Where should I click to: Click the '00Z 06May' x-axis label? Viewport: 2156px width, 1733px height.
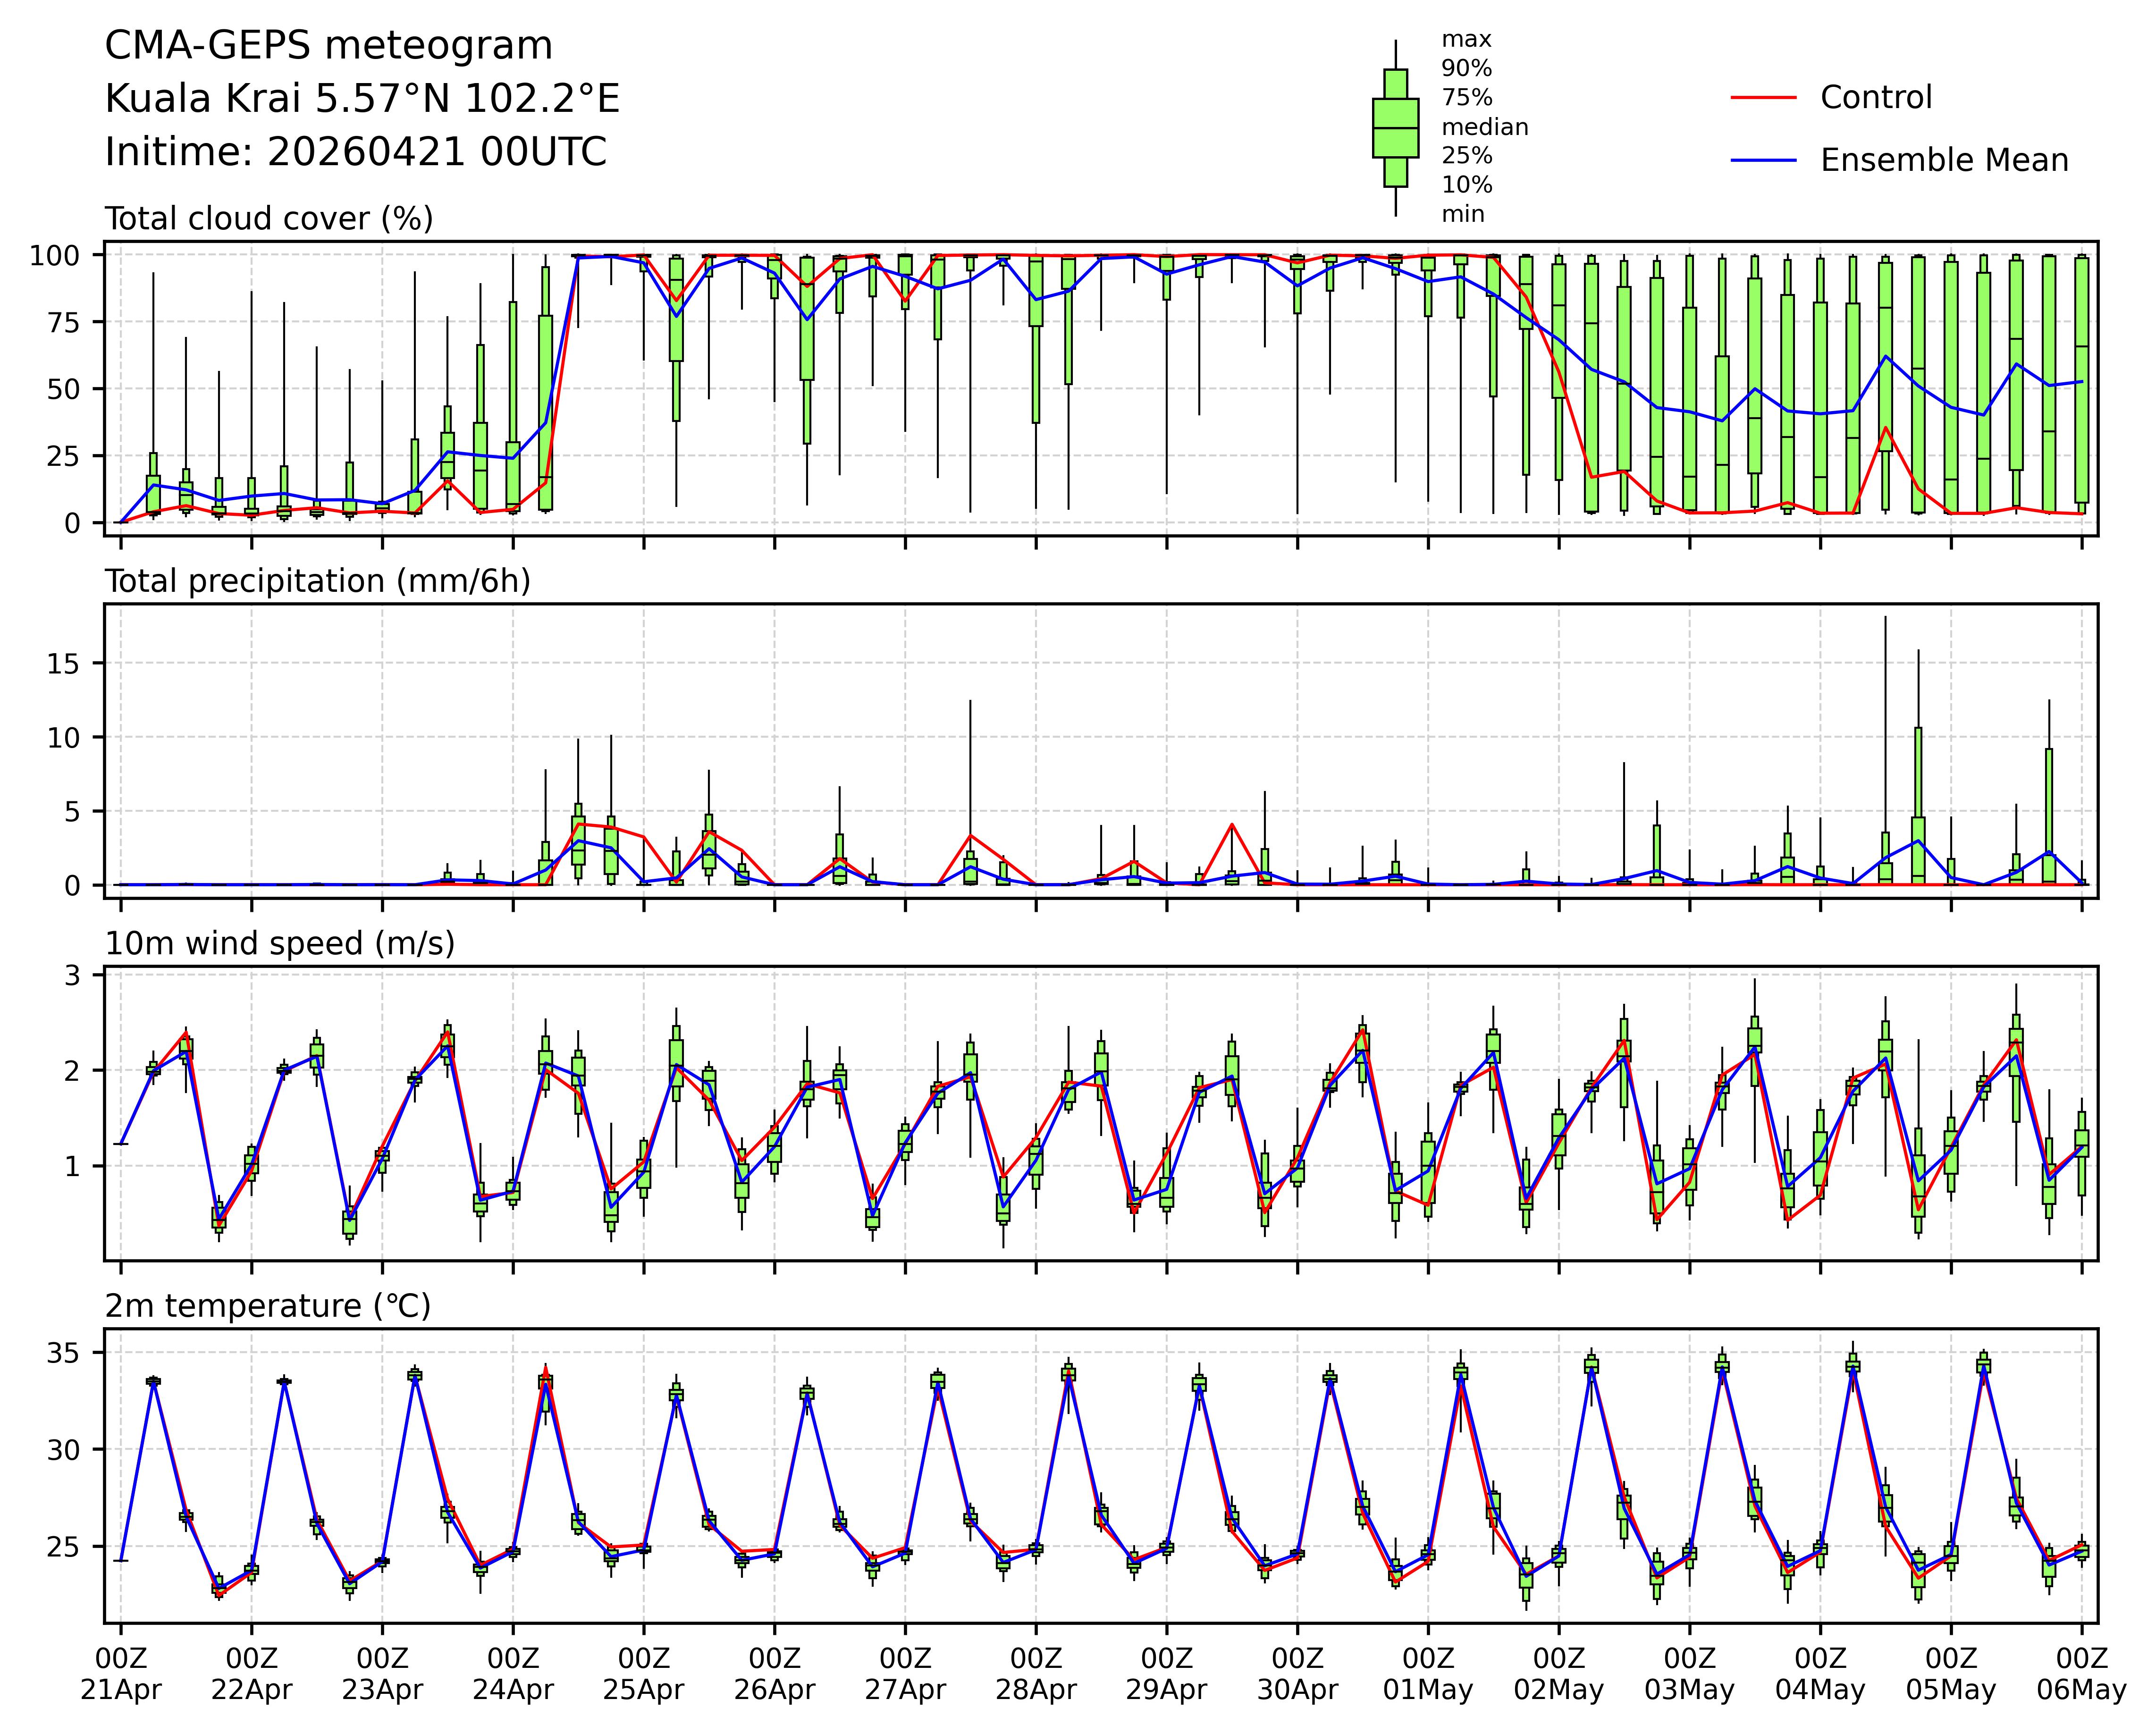2081,1674
